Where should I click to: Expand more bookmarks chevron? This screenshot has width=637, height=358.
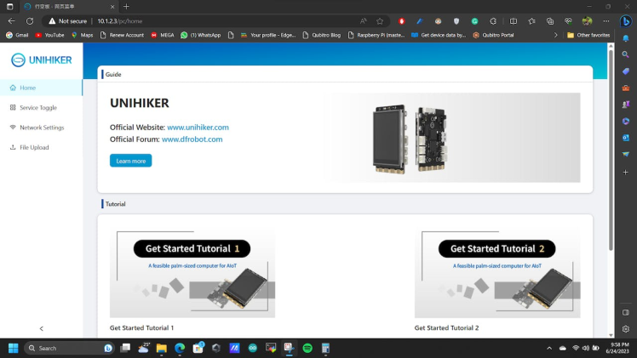pyautogui.click(x=556, y=35)
